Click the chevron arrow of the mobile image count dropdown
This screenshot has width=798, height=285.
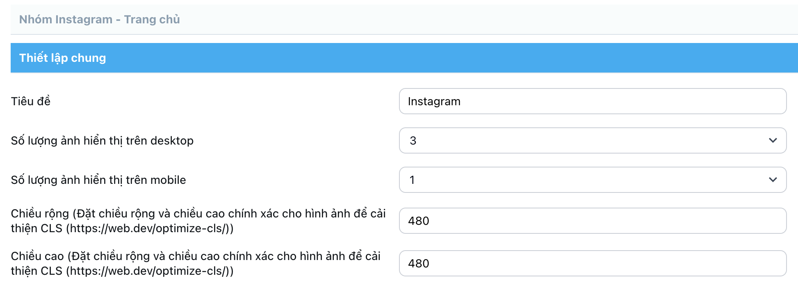tap(773, 180)
